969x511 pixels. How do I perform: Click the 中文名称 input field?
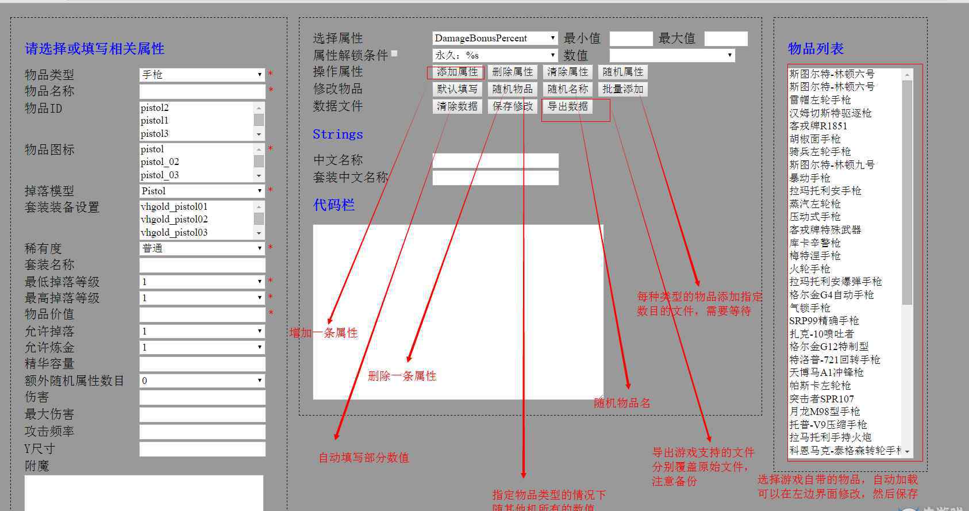point(495,160)
